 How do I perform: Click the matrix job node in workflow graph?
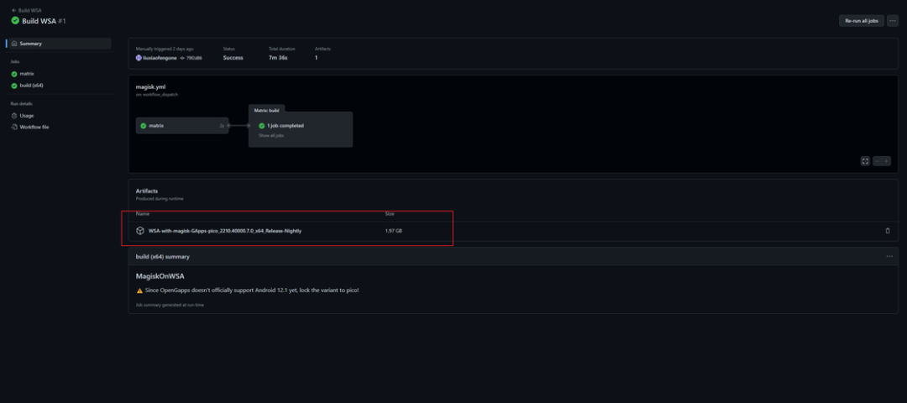(182, 125)
